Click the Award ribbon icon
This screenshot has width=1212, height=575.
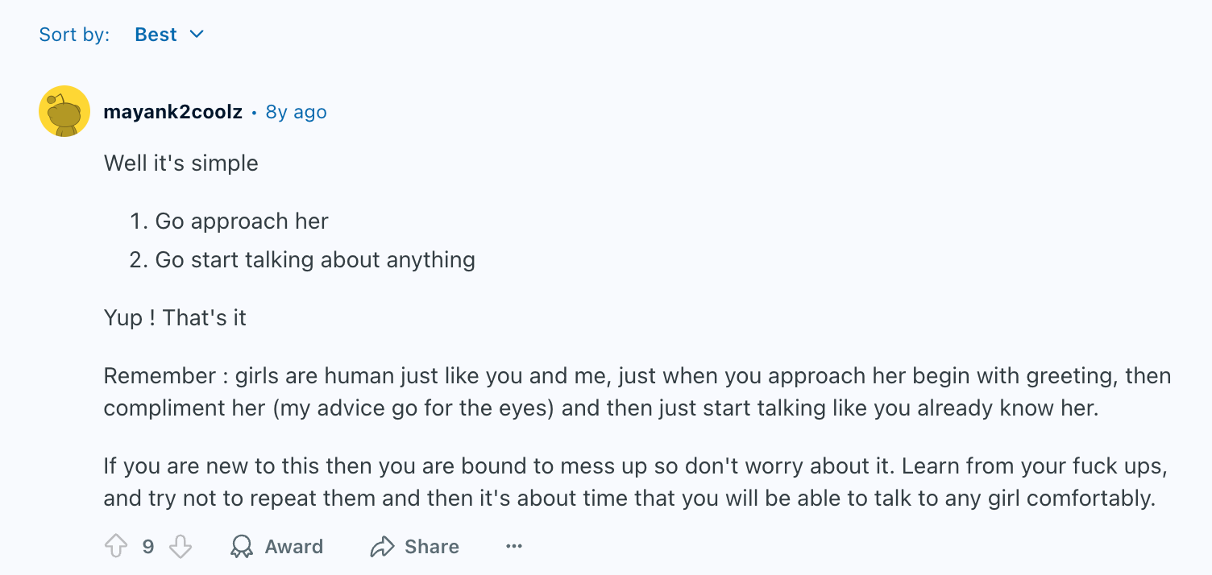click(x=241, y=547)
